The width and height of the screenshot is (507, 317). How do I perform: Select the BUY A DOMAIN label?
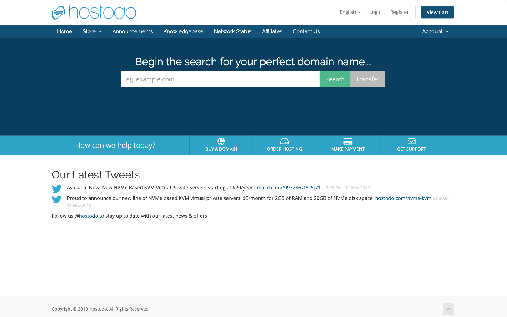click(x=221, y=149)
